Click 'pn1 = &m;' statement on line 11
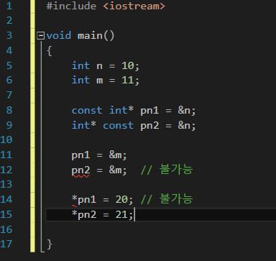Image resolution: width=276 pixels, height=261 pixels. coord(99,155)
